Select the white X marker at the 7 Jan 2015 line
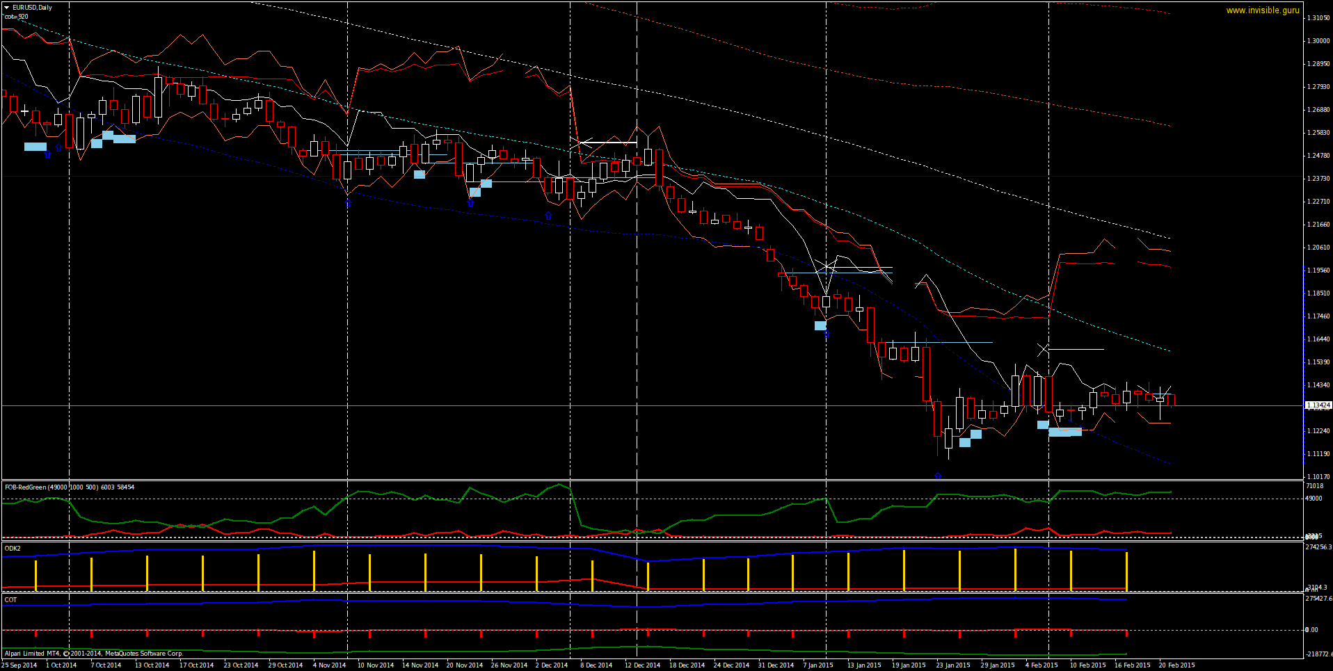Viewport: 1333px width, 671px height. click(x=827, y=266)
